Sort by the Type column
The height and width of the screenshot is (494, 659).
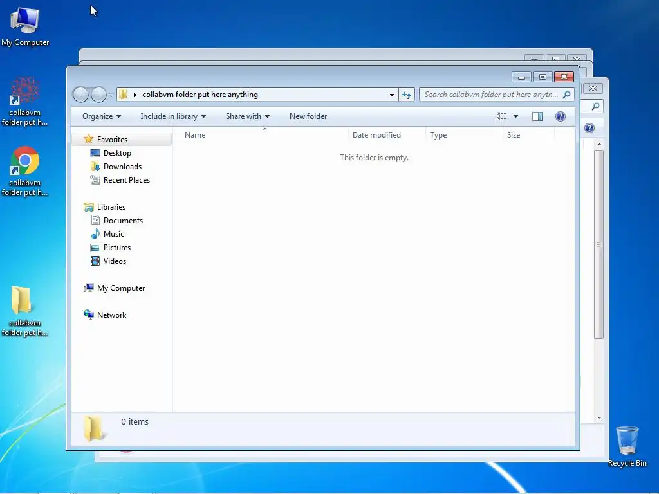[464, 135]
